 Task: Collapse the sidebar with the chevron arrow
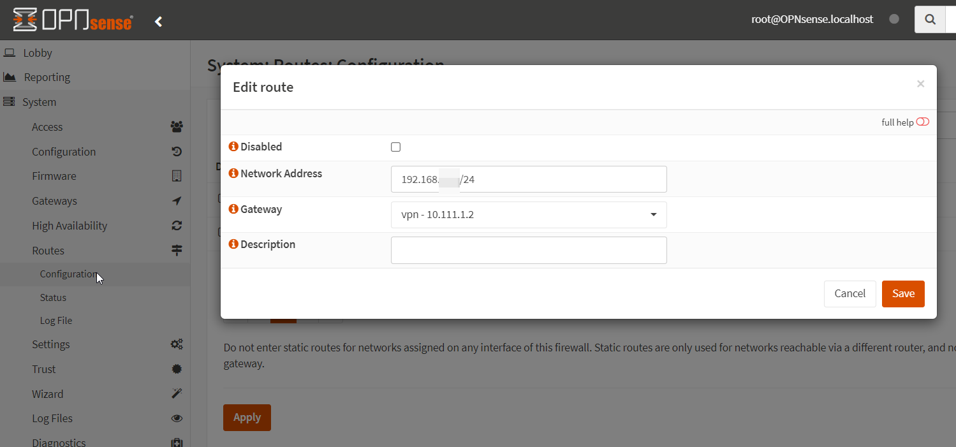coord(158,20)
